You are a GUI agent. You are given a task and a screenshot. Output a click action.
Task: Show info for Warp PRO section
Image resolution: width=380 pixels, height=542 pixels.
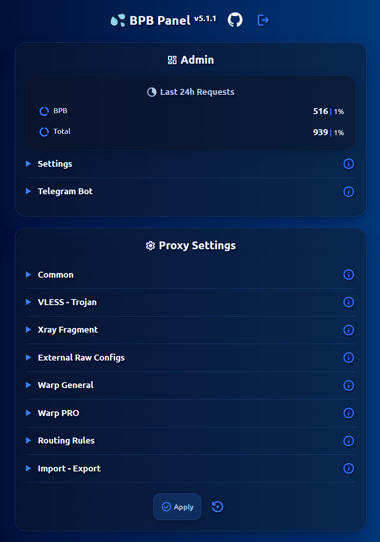pos(348,413)
